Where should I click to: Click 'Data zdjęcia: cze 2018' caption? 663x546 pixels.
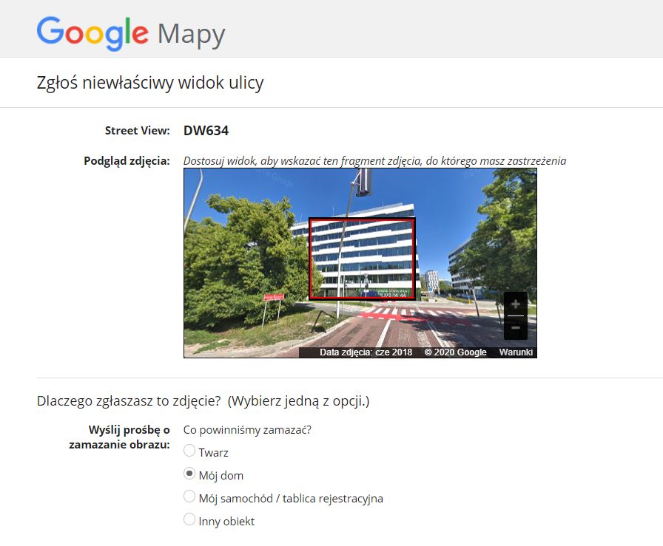point(366,352)
